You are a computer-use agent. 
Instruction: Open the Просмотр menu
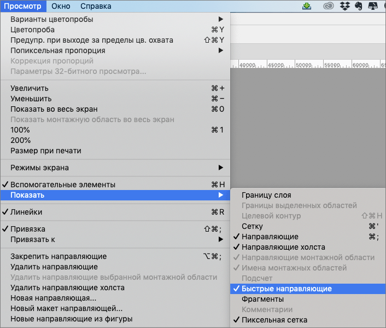23,6
